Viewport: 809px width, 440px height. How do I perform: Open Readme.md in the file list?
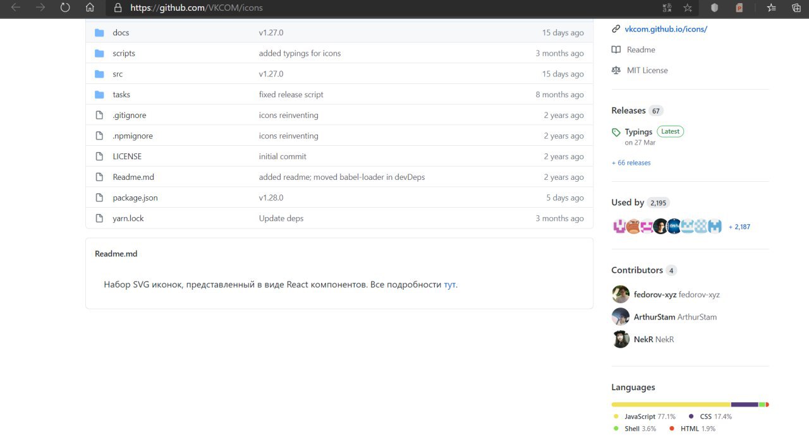(133, 177)
